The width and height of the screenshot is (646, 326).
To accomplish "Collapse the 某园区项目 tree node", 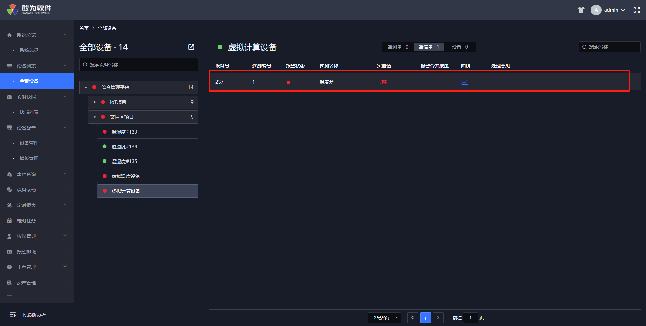I will click(95, 117).
